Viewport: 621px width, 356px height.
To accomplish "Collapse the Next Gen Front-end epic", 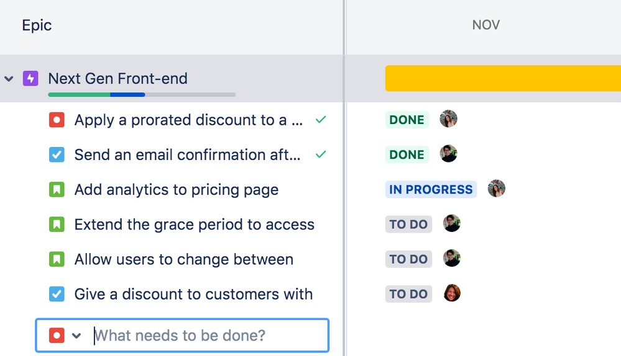I will click(x=9, y=79).
